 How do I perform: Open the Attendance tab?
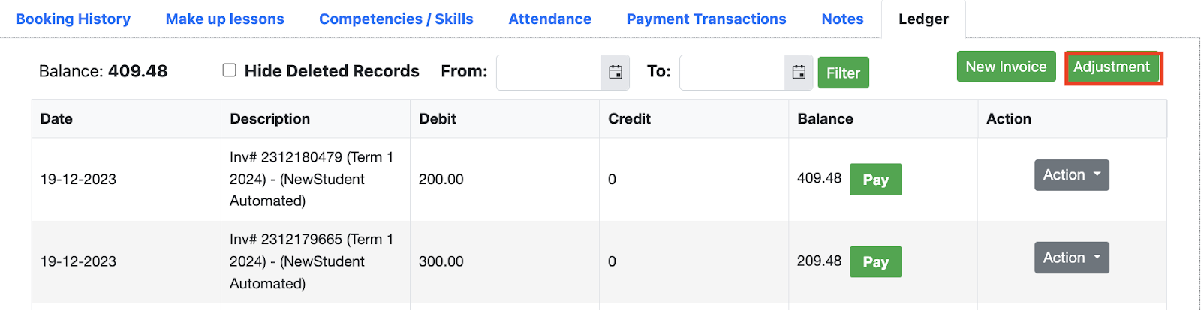click(549, 19)
